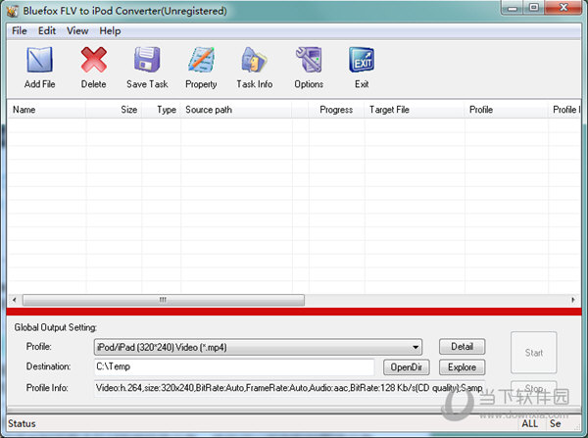Open the Edit menu

[47, 30]
